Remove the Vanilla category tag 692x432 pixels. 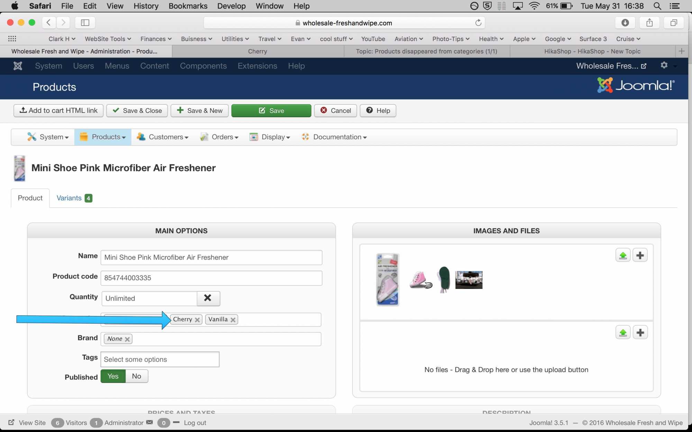[233, 320]
